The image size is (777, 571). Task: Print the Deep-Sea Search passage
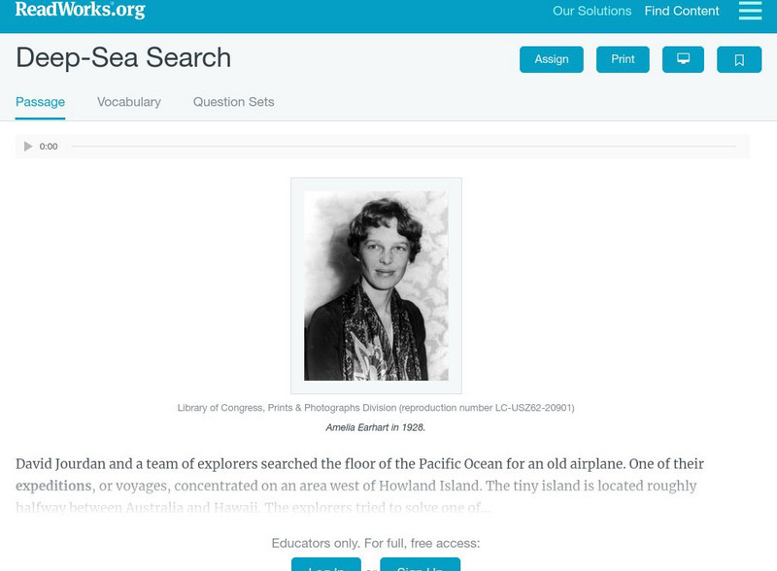pos(623,58)
